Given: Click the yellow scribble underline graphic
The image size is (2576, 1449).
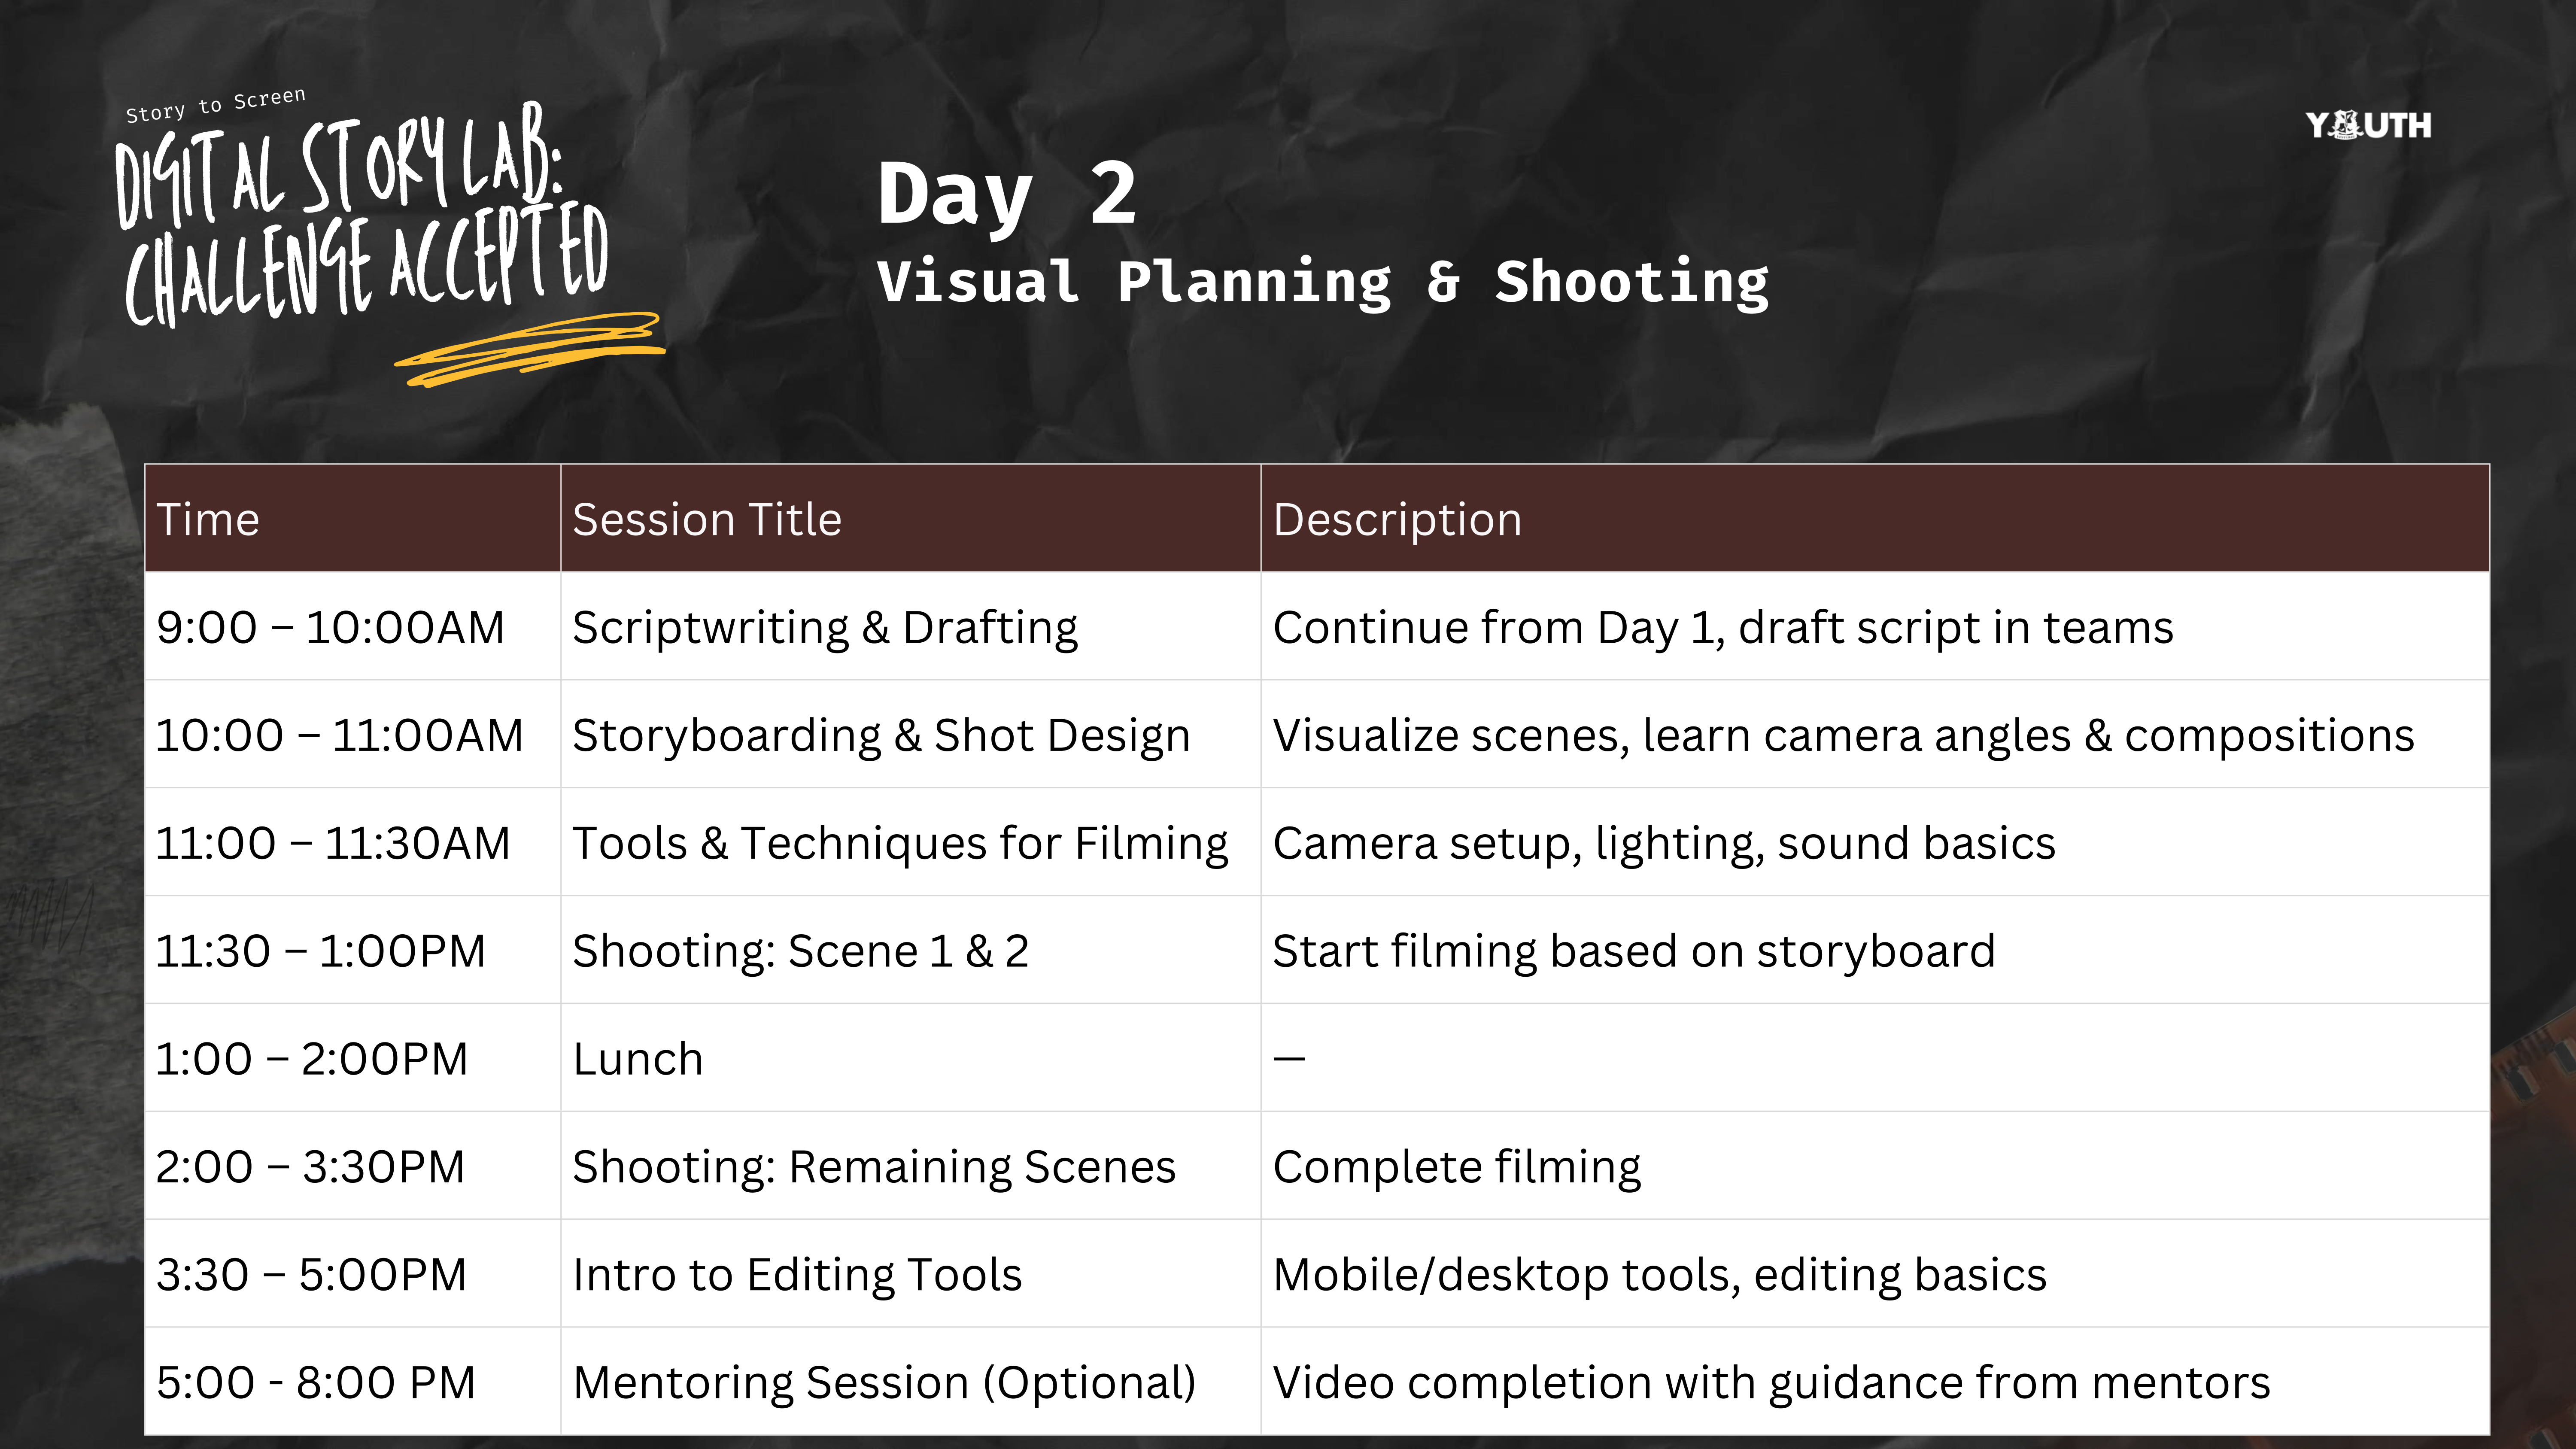Looking at the screenshot, I should tap(530, 350).
